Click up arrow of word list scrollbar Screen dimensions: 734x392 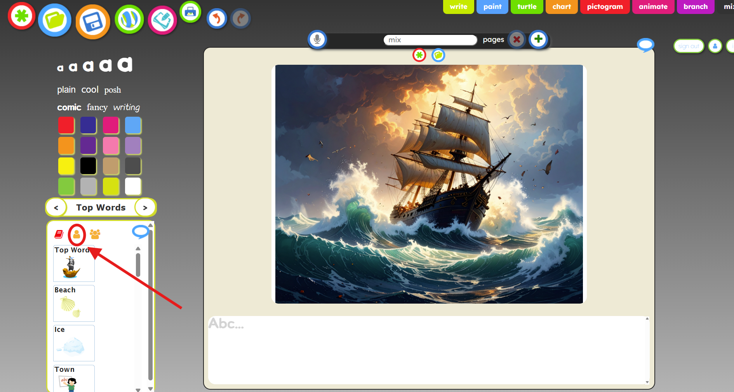pos(138,249)
